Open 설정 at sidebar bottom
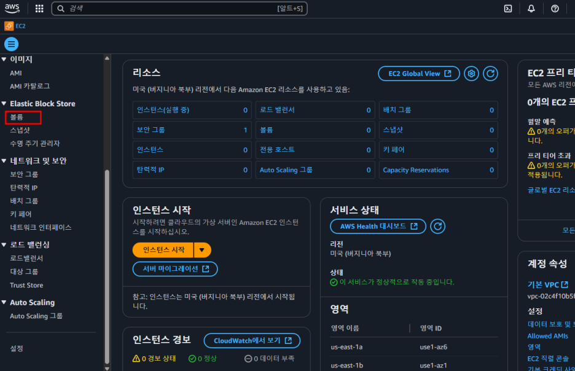Screen dimensions: 575x371 click(x=17, y=348)
